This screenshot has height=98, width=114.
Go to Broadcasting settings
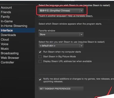(x=10, y=53)
